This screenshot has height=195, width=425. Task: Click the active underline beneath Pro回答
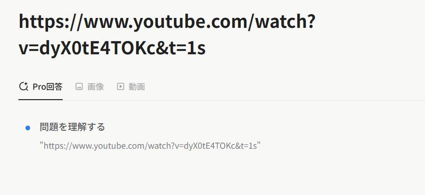pos(41,100)
